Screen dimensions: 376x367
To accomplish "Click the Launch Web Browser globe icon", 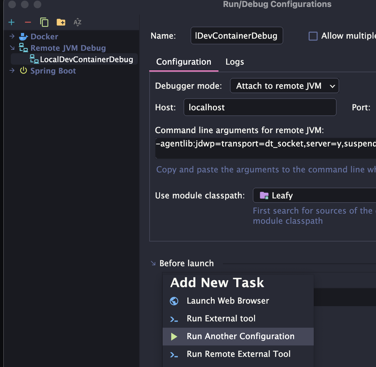I will tap(174, 301).
